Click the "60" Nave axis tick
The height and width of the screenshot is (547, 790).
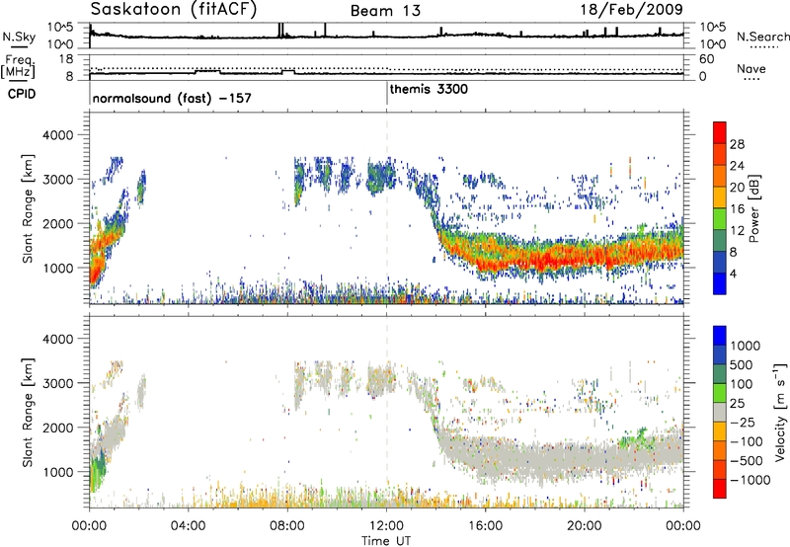point(706,59)
